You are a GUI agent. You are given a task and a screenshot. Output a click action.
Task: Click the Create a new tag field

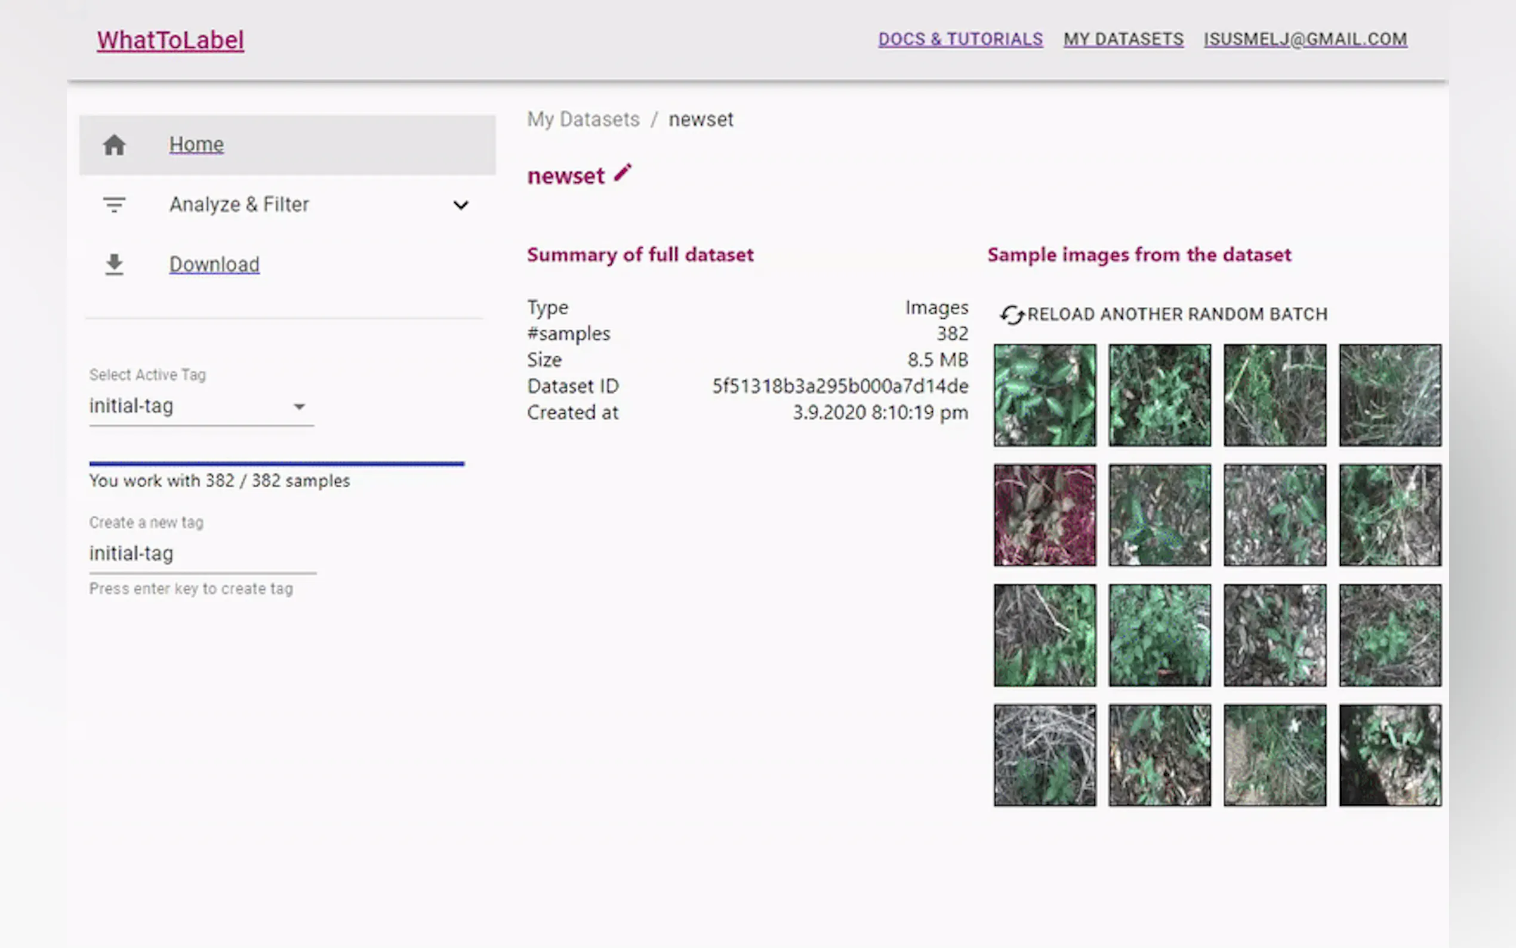point(202,553)
